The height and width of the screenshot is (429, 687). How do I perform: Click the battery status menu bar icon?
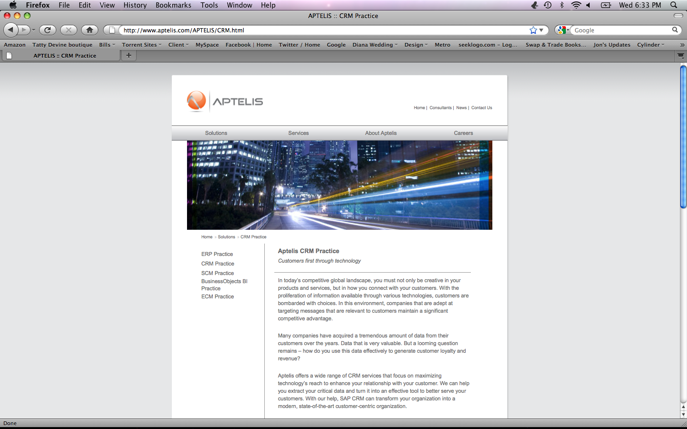(606, 5)
